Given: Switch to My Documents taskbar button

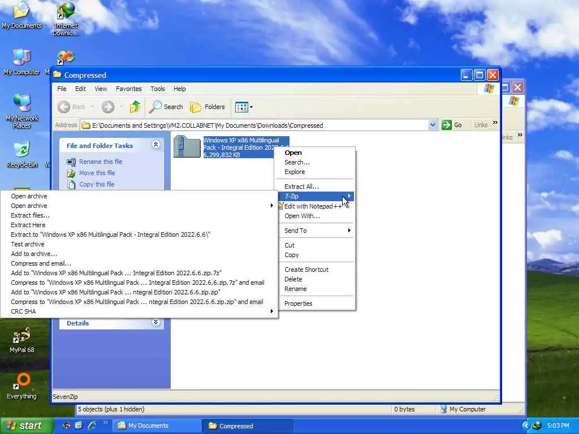Looking at the screenshot, I should [x=156, y=426].
